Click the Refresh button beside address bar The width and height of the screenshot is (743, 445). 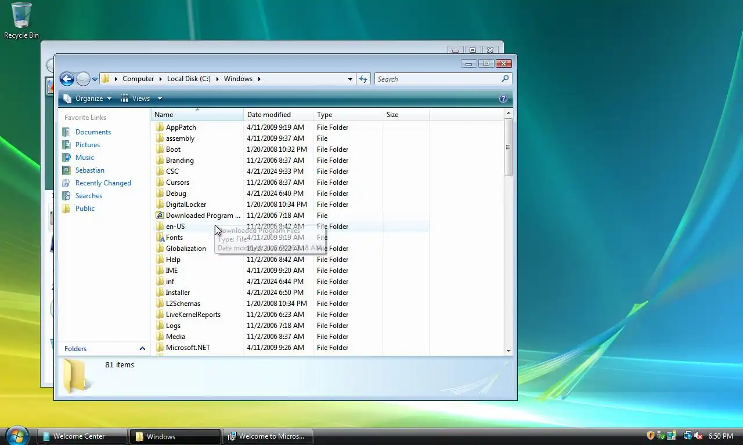[363, 79]
